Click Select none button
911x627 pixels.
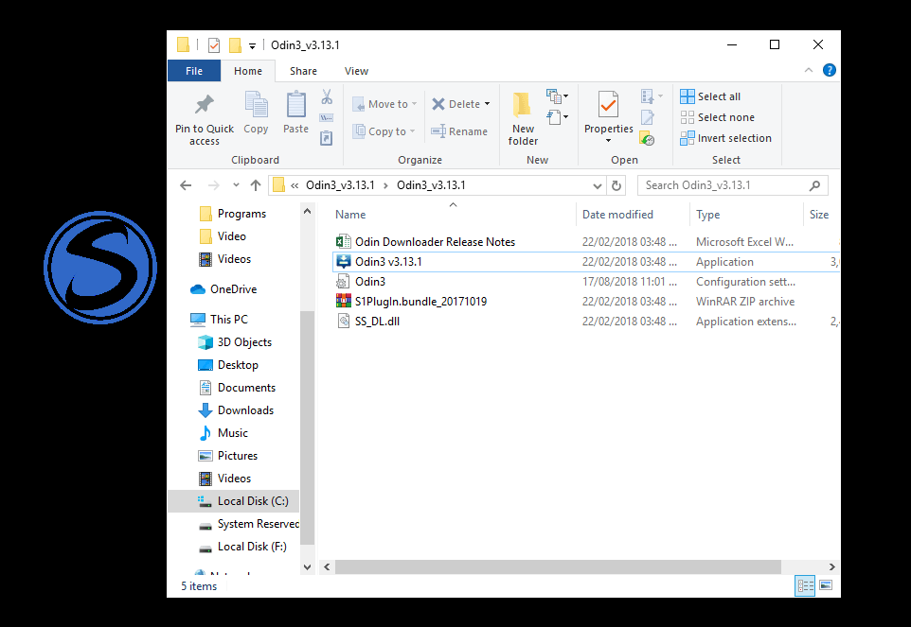click(x=717, y=117)
